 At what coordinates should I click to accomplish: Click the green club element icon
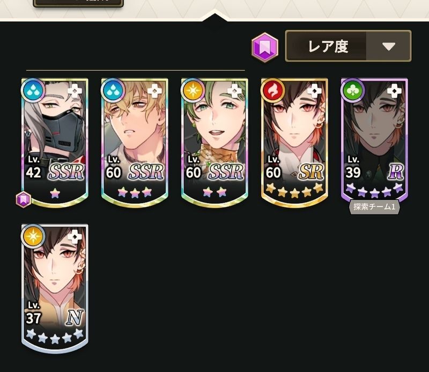[352, 90]
